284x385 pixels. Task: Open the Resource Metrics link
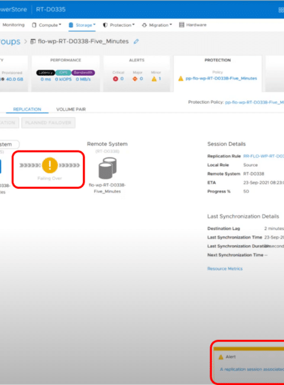[x=225, y=269]
